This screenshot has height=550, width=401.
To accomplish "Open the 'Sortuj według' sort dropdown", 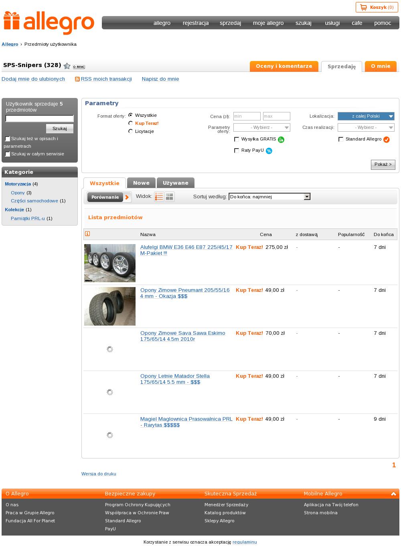I will pyautogui.click(x=269, y=197).
